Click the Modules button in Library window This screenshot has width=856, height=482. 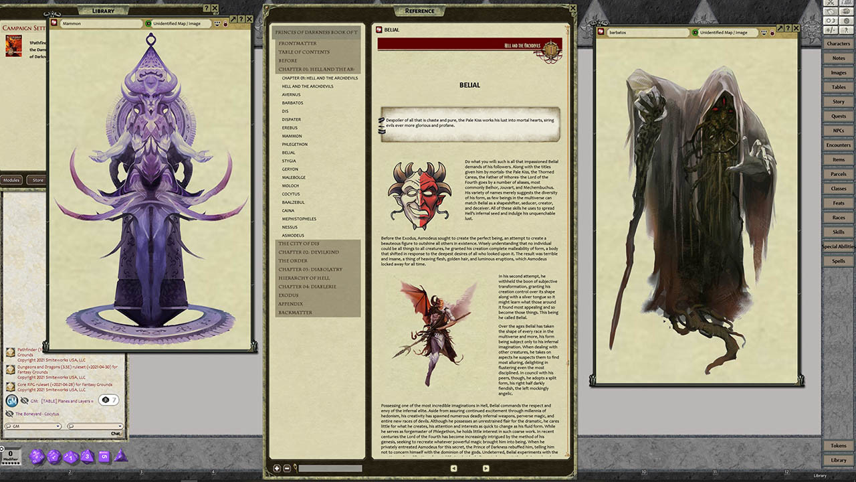pyautogui.click(x=11, y=180)
